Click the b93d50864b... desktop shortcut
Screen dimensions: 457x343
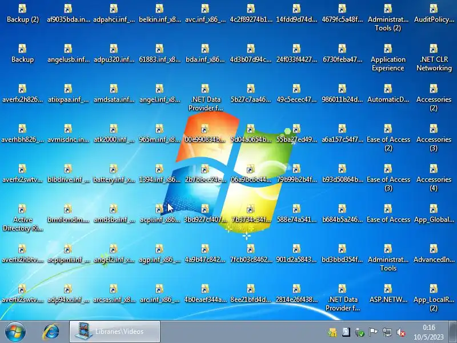tap(342, 174)
